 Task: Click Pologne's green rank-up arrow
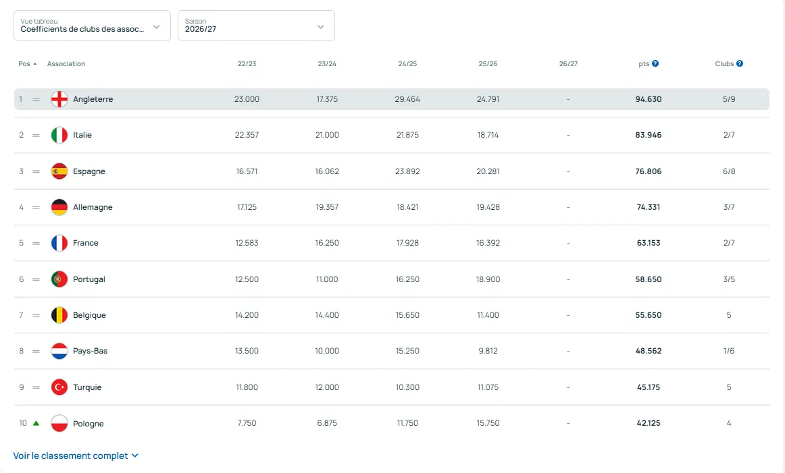36,424
